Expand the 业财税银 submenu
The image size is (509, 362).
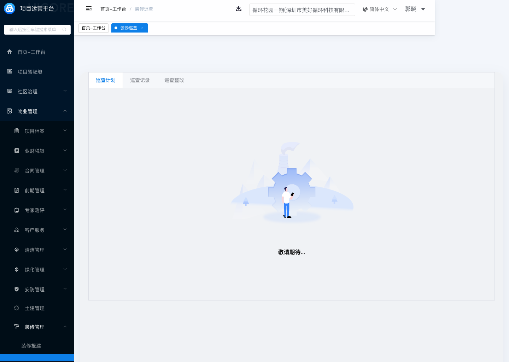[x=65, y=151]
